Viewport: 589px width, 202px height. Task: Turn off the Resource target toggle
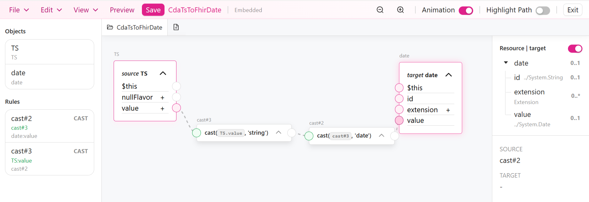click(575, 48)
